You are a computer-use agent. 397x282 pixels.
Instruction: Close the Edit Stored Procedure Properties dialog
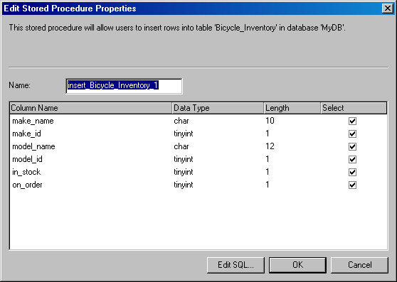387,9
